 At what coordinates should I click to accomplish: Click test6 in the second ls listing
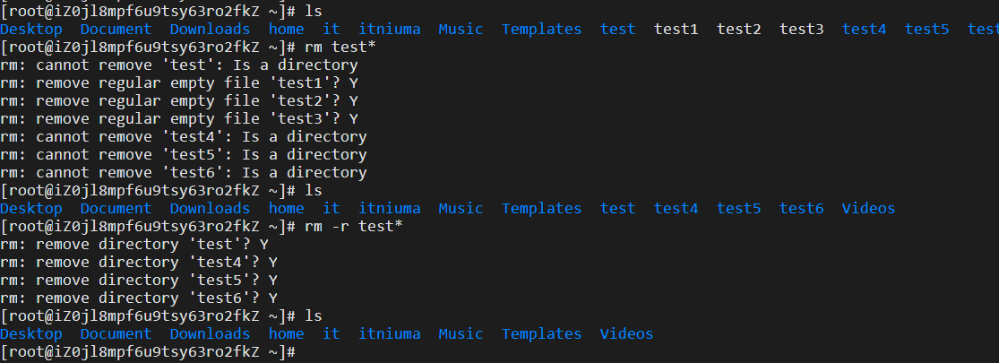(x=801, y=208)
